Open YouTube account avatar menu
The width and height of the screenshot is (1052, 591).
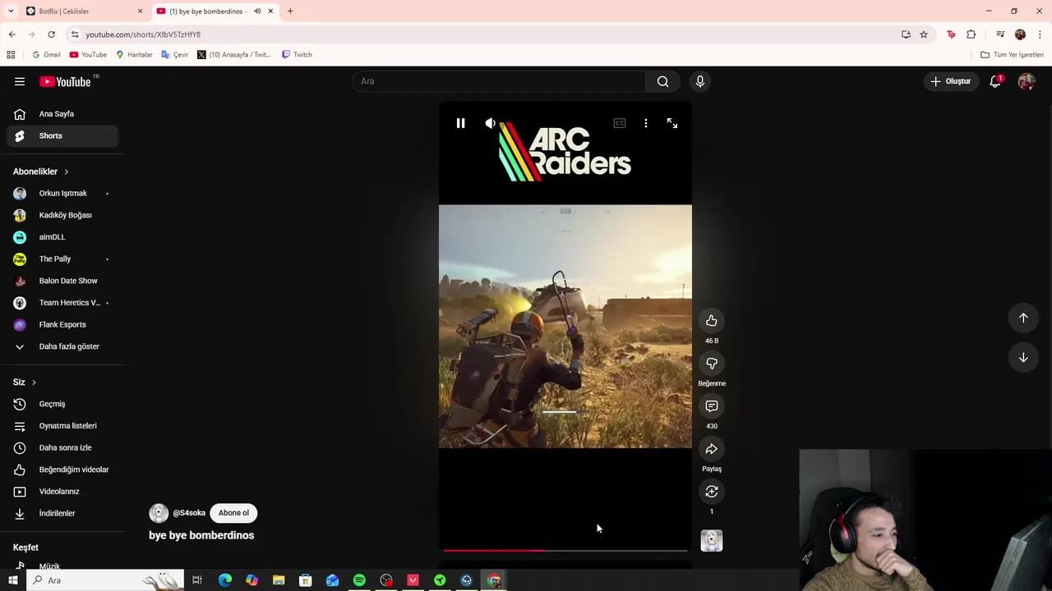pyautogui.click(x=1027, y=81)
